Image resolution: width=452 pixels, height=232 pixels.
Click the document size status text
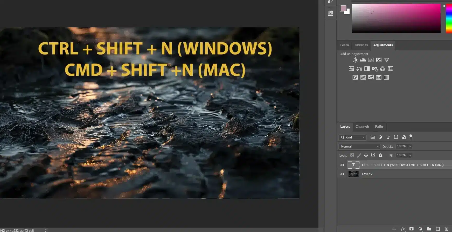click(17, 230)
